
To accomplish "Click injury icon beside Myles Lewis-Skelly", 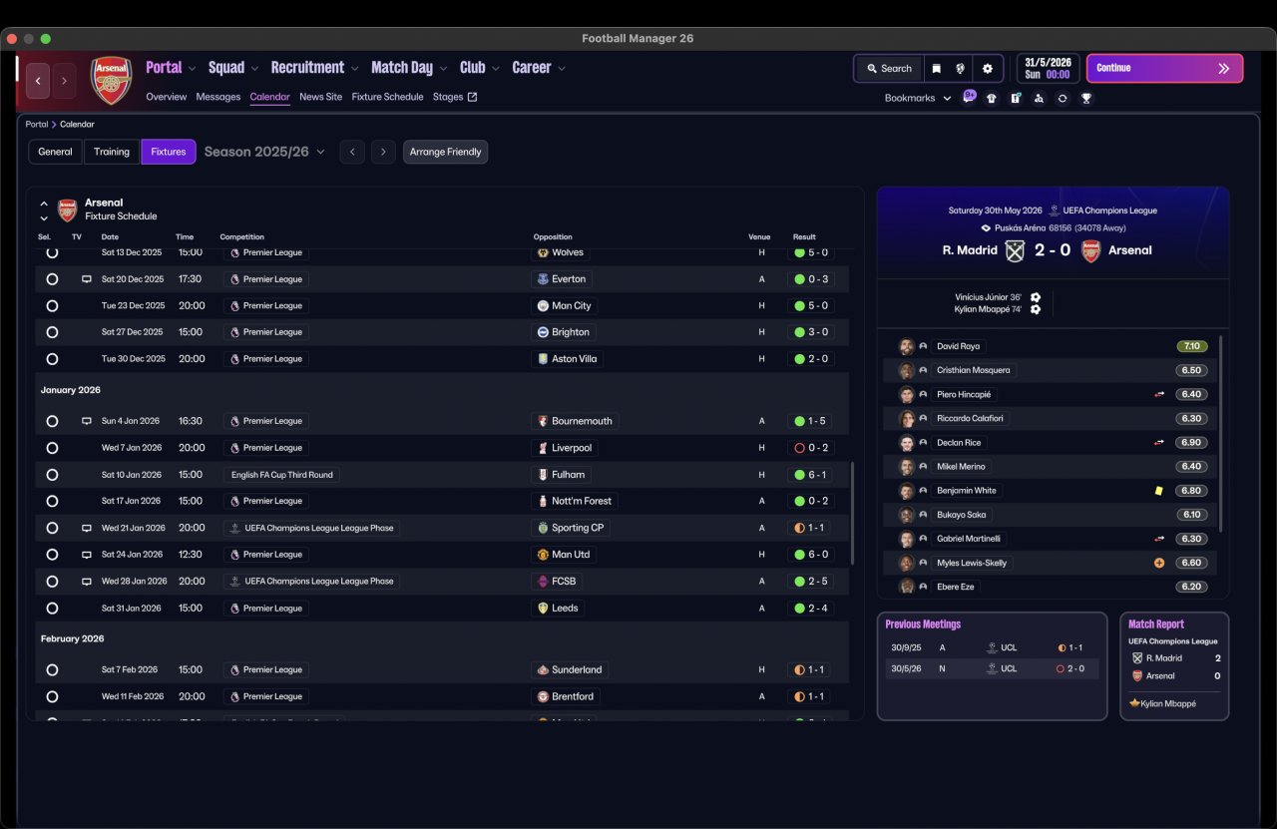I will [x=1159, y=563].
